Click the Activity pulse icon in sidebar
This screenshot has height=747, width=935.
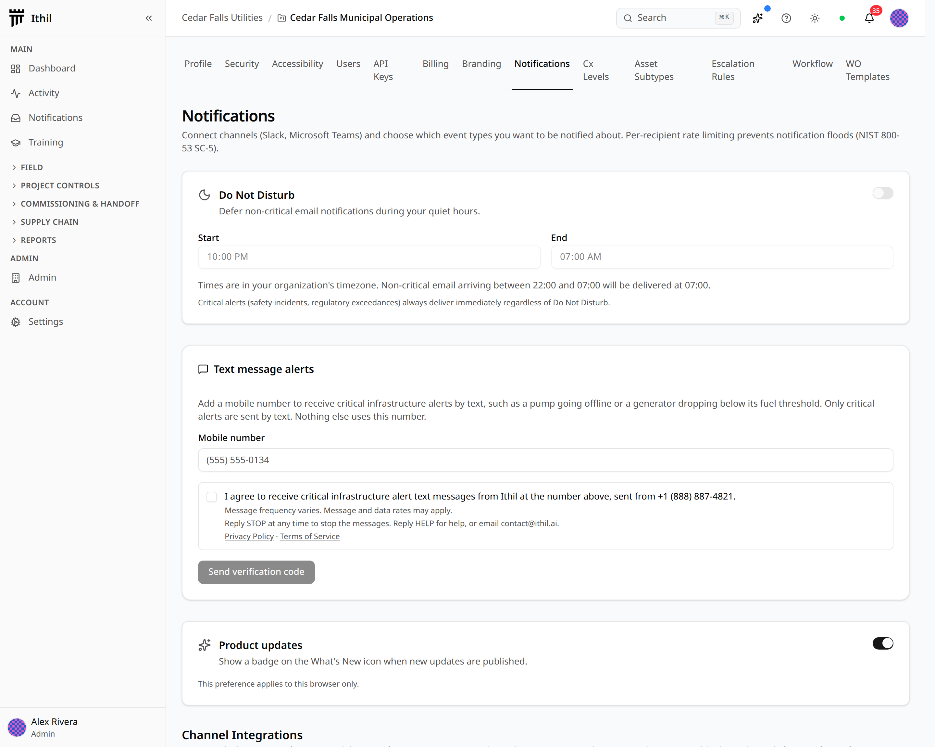16,93
